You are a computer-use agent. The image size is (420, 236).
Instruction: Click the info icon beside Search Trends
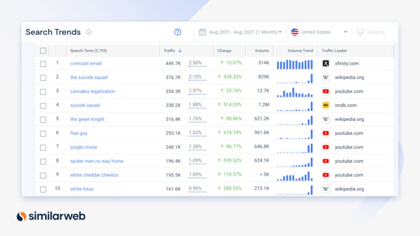[89, 32]
